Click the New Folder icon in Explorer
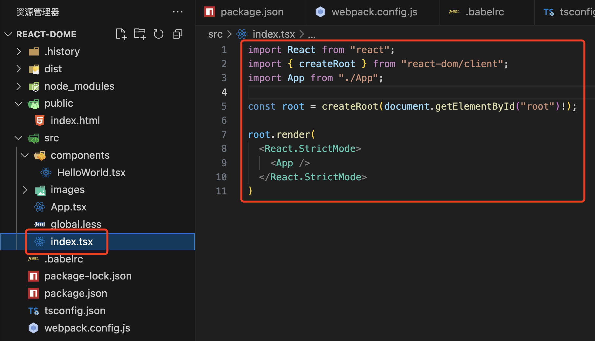This screenshot has height=341, width=595. (140, 34)
